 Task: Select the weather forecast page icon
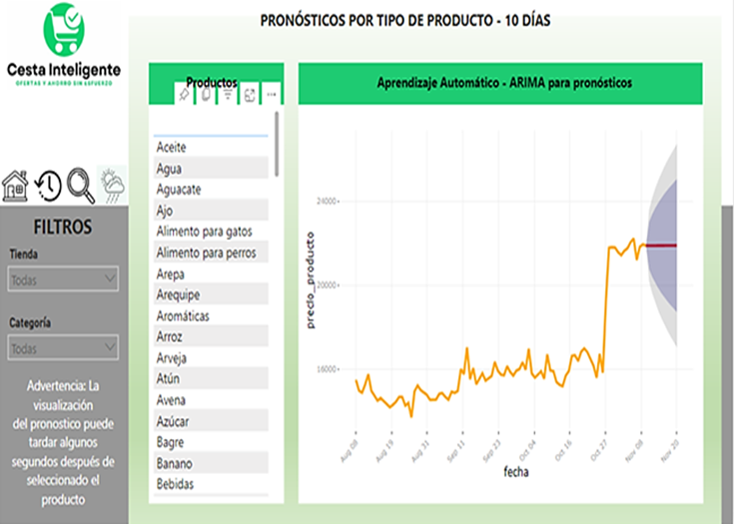[112, 185]
